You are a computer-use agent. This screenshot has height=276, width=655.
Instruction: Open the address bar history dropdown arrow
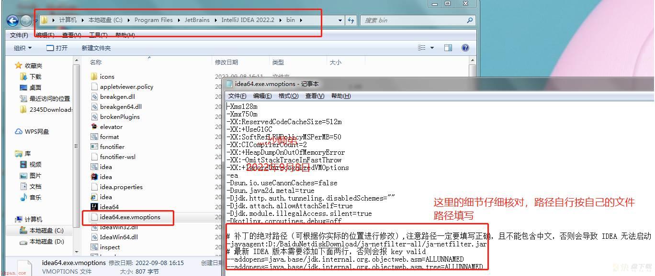(x=340, y=21)
